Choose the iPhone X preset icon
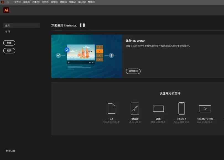Viewport: 224px width, 160px height. click(x=182, y=108)
